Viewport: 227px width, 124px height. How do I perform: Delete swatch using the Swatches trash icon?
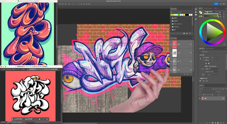click(x=190, y=33)
